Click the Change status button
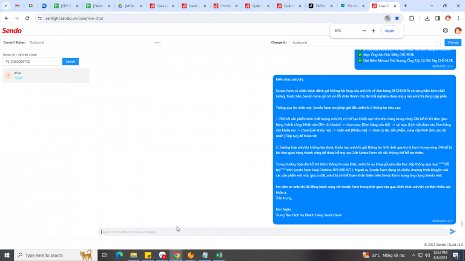The width and height of the screenshot is (465, 261). (x=453, y=43)
